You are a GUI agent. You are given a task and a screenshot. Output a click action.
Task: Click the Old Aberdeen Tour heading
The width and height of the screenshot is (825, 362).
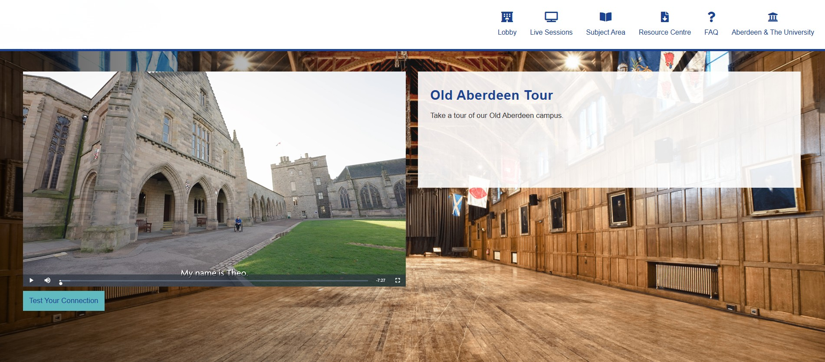(491, 95)
